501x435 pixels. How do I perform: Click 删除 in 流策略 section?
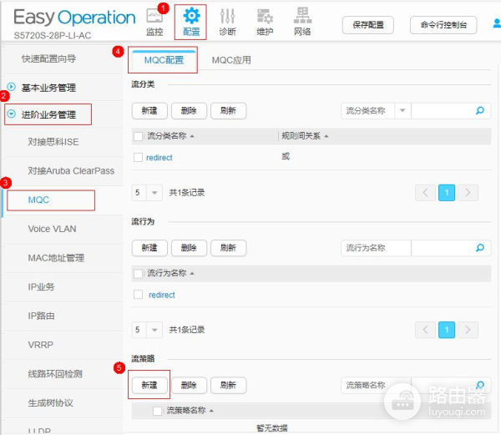coord(189,385)
